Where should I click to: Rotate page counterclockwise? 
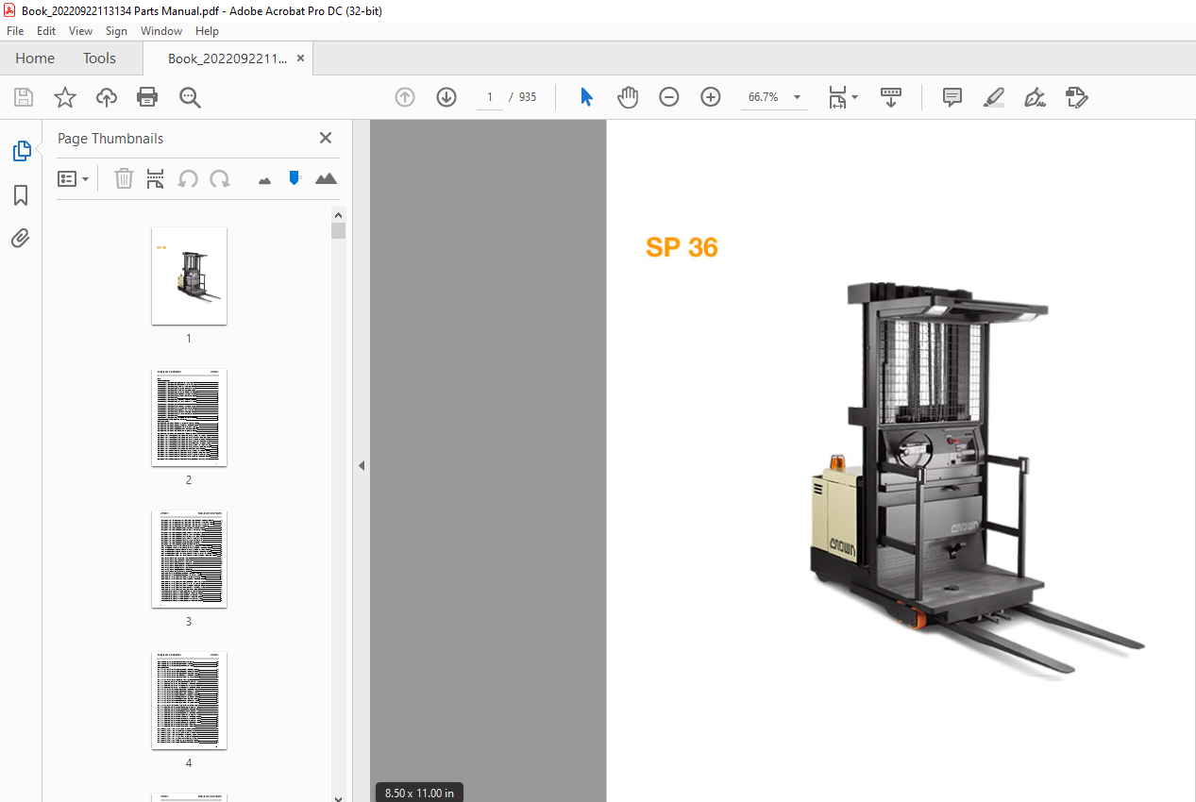[188, 178]
